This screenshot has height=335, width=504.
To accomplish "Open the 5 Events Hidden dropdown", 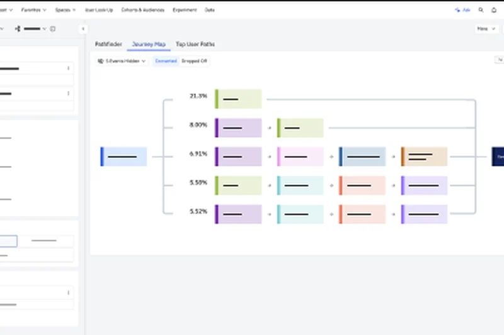I will tap(122, 61).
